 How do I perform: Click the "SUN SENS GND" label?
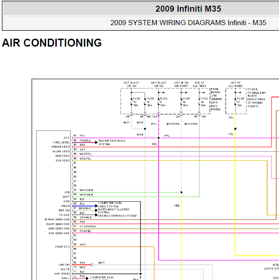click(59, 233)
